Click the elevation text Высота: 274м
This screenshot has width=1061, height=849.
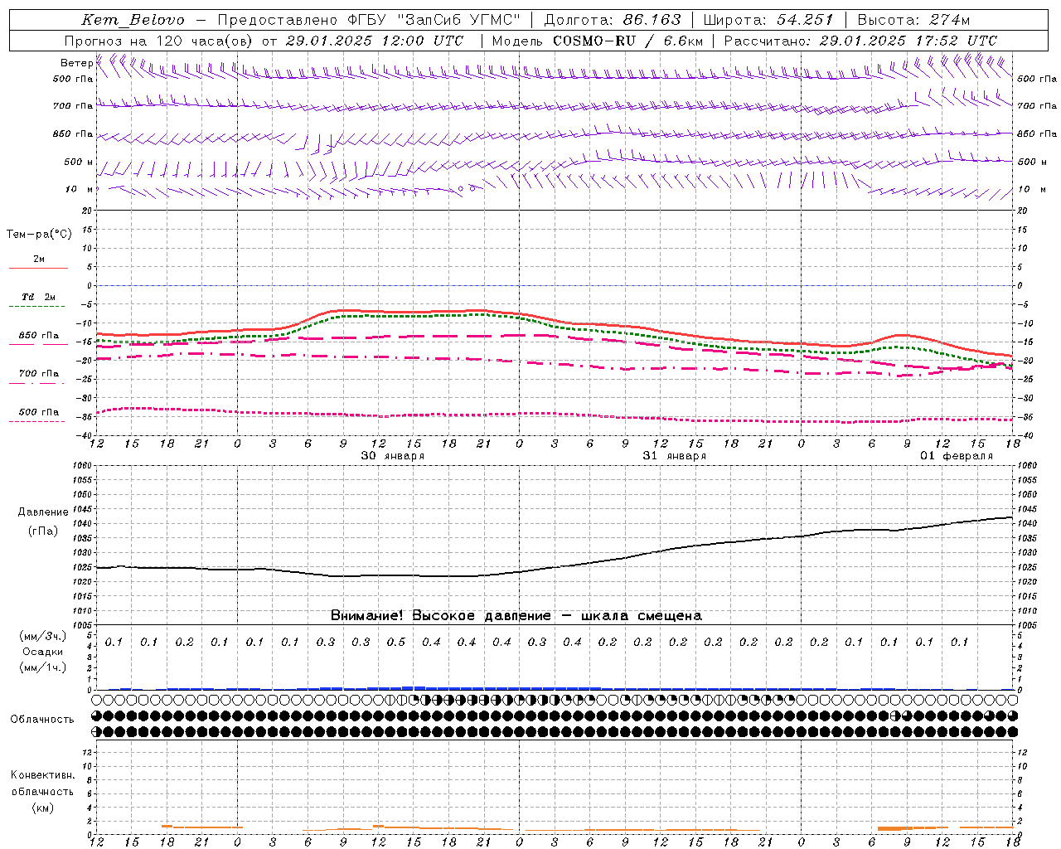tap(913, 20)
